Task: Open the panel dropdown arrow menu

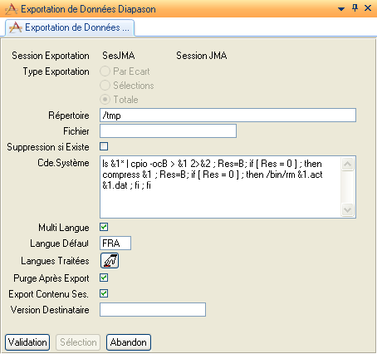Action: (341, 9)
